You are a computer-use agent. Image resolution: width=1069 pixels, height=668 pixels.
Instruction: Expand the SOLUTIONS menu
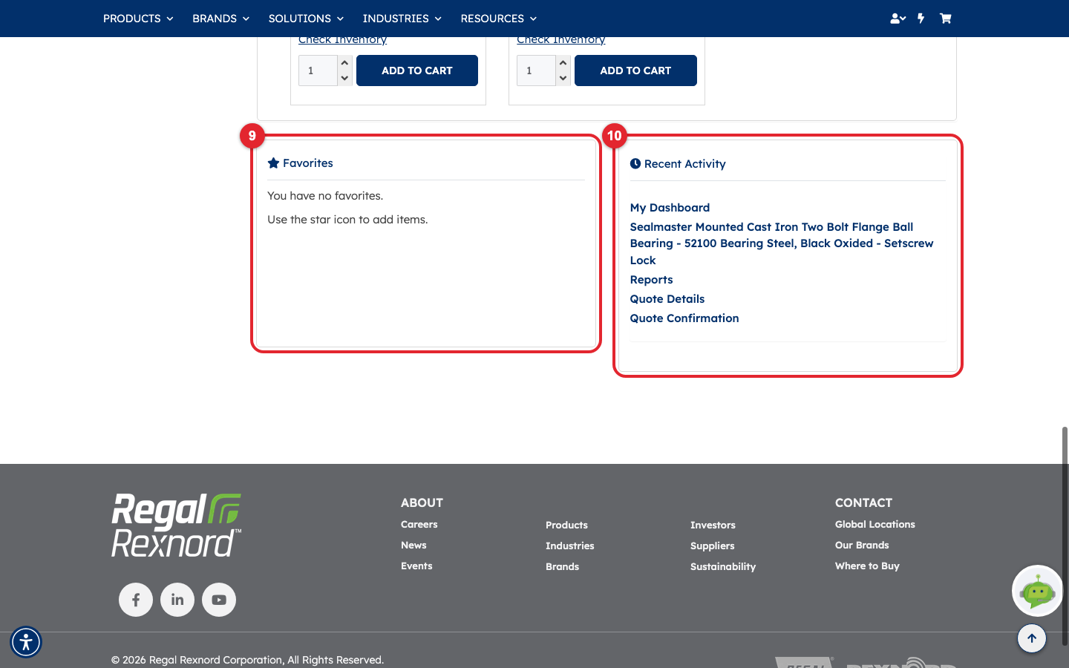pos(306,19)
